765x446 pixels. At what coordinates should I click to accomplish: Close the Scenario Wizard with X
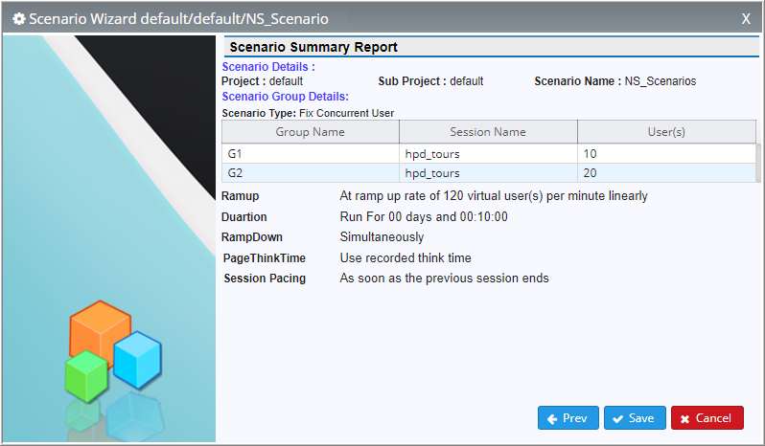[746, 19]
